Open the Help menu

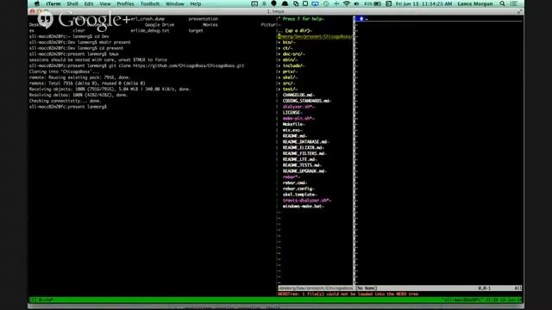196,3
